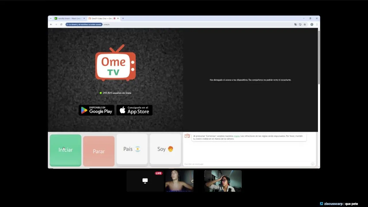Switch to the Kick stream browser tab
The height and width of the screenshot is (207, 368).
coord(70,18)
